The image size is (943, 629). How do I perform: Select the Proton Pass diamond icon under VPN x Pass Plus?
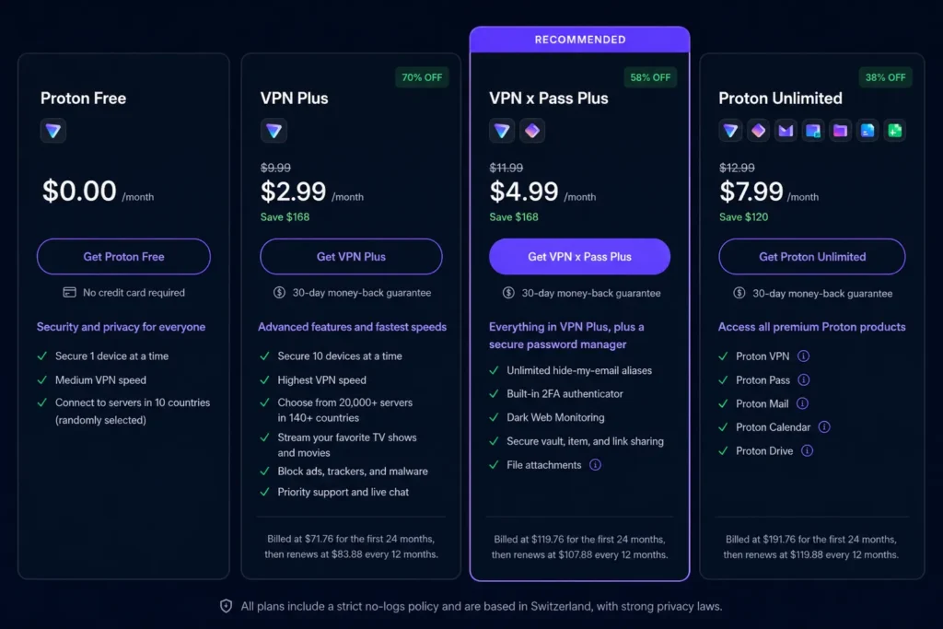[x=531, y=131]
